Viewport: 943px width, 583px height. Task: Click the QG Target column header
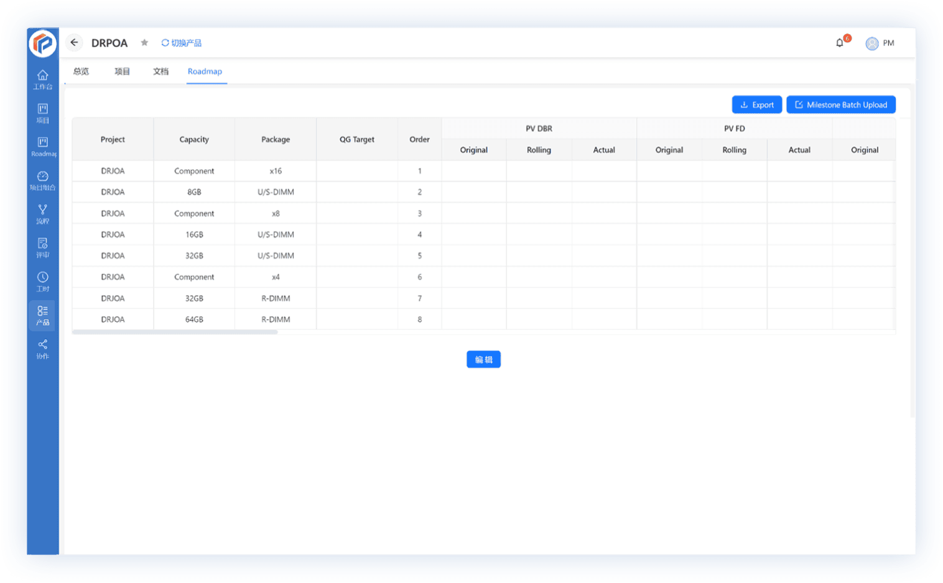pyautogui.click(x=357, y=139)
